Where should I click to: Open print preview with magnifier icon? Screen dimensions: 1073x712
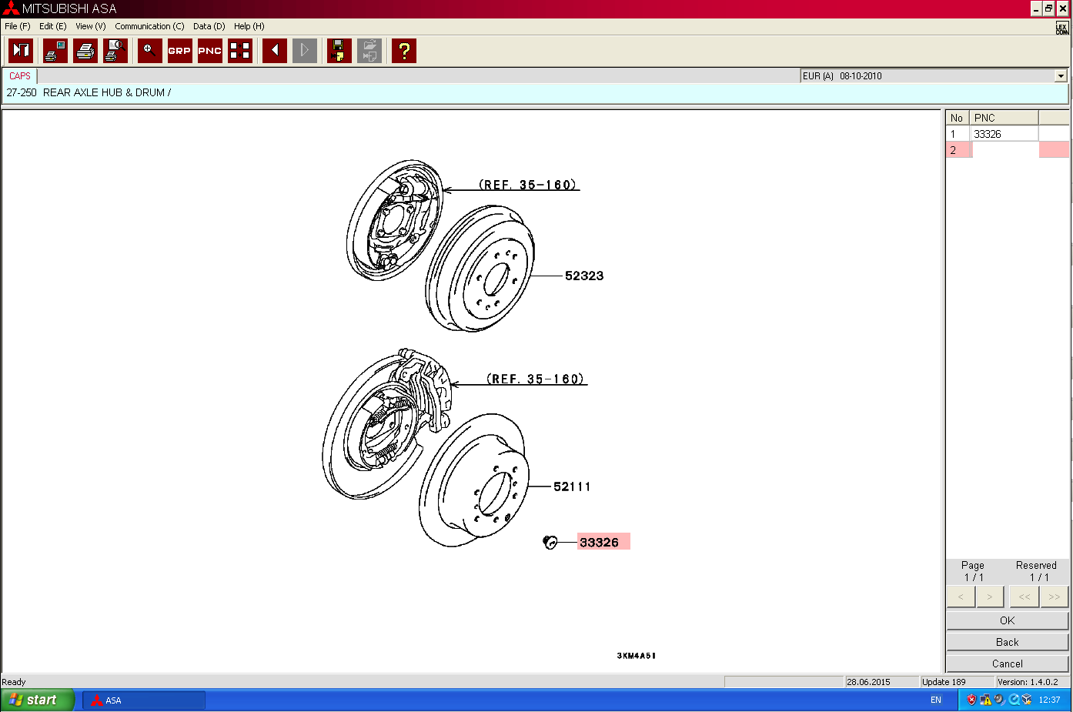(115, 51)
